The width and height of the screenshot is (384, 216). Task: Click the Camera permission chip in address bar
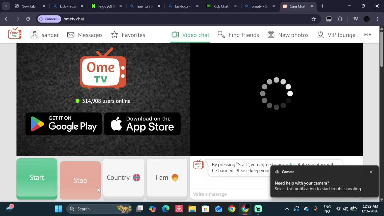[49, 19]
